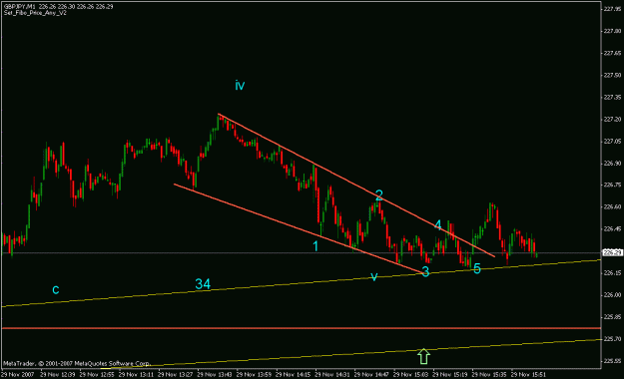Click the '29 Nov 14:31' time label
The width and height of the screenshot is (624, 379).
tap(332, 374)
